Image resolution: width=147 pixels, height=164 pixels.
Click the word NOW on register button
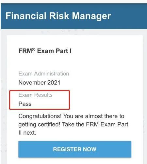click(90, 149)
